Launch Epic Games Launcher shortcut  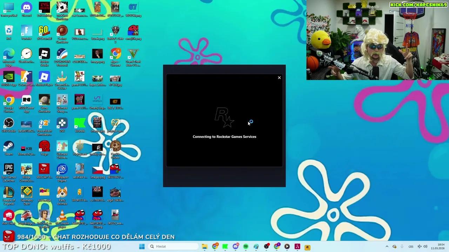[9, 173]
